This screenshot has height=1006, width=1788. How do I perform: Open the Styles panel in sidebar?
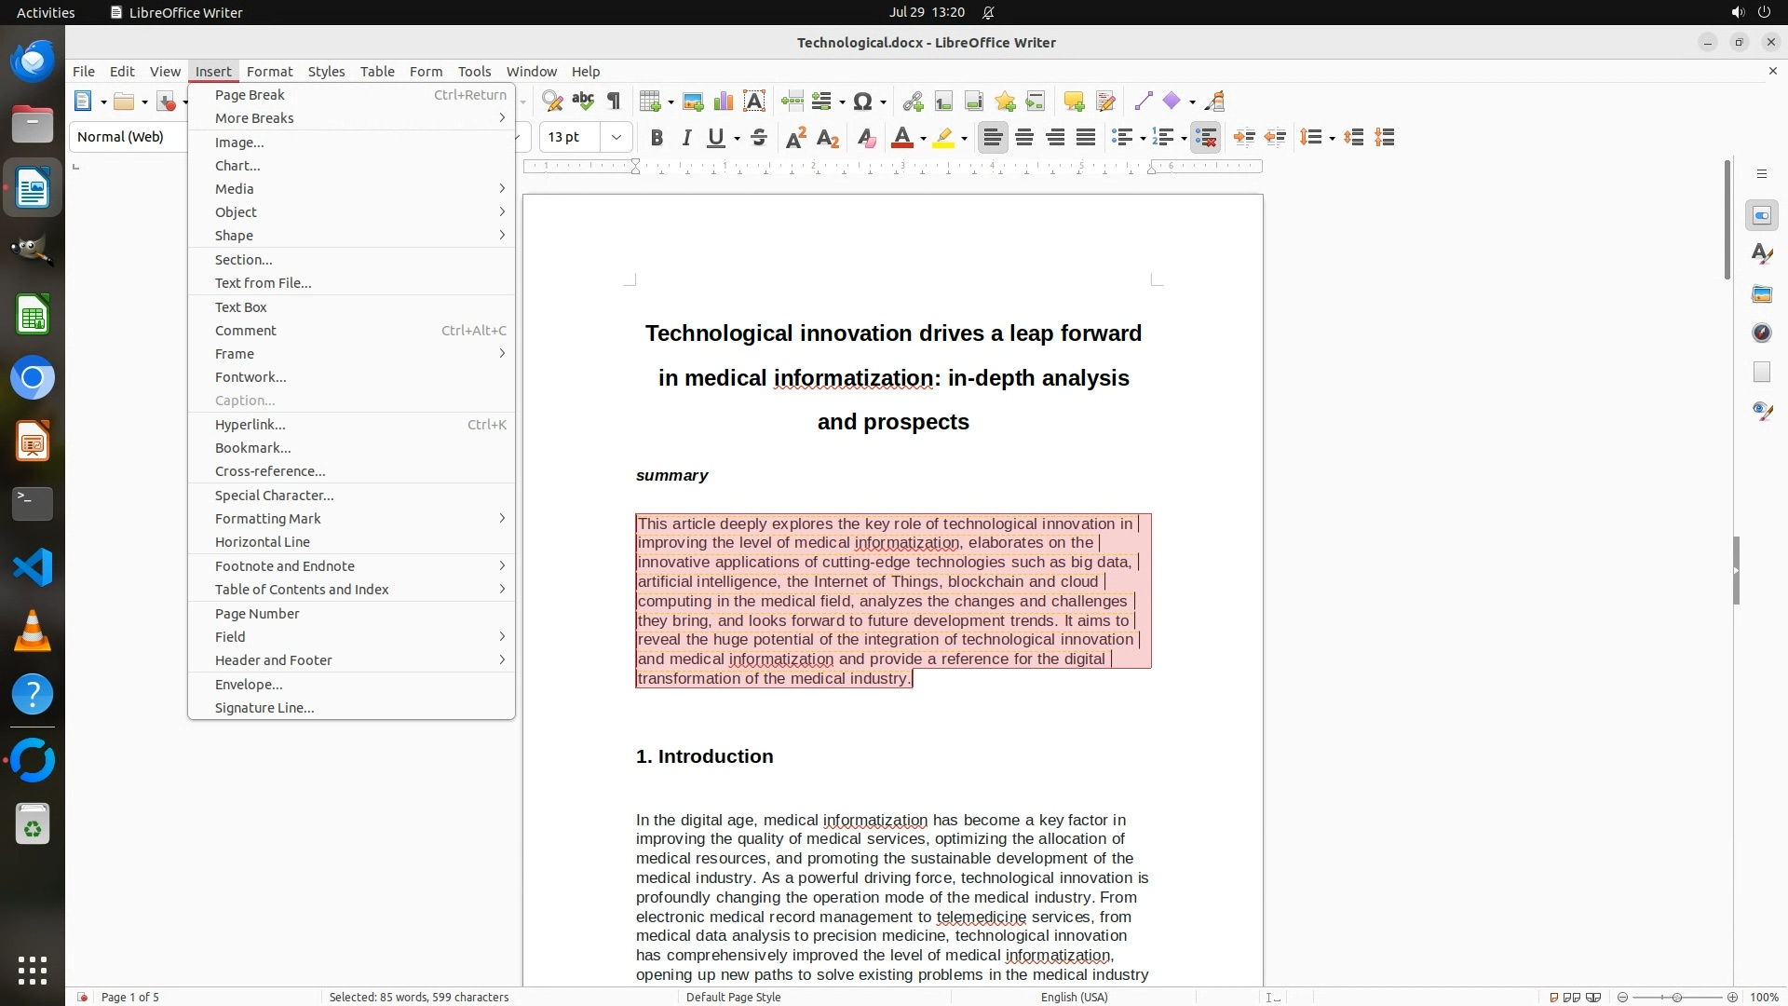tap(1761, 254)
